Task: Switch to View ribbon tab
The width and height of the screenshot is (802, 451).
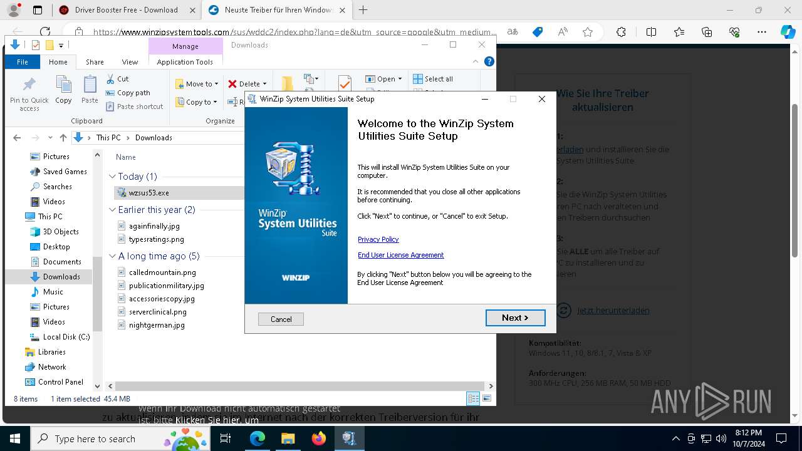Action: tap(130, 62)
